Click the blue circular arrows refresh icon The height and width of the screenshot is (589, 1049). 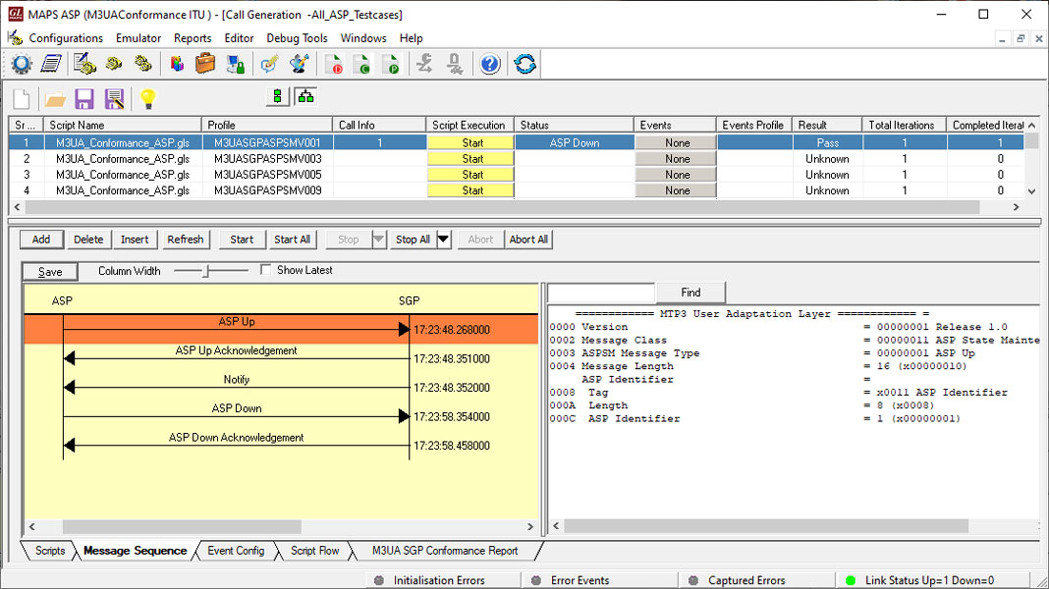coord(525,64)
